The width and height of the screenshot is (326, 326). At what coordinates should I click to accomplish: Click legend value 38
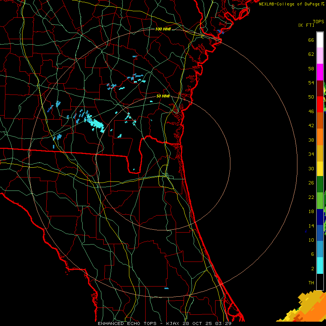311,140
